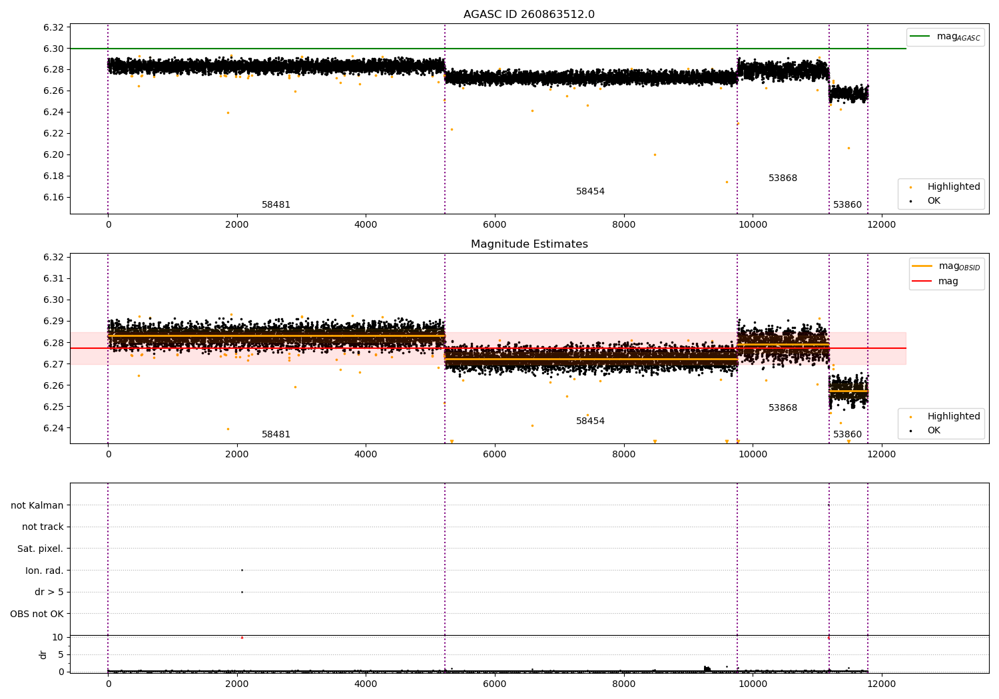The width and height of the screenshot is (999, 699).
Task: Click the green mag AGASC line at 6.30
Action: point(488,49)
